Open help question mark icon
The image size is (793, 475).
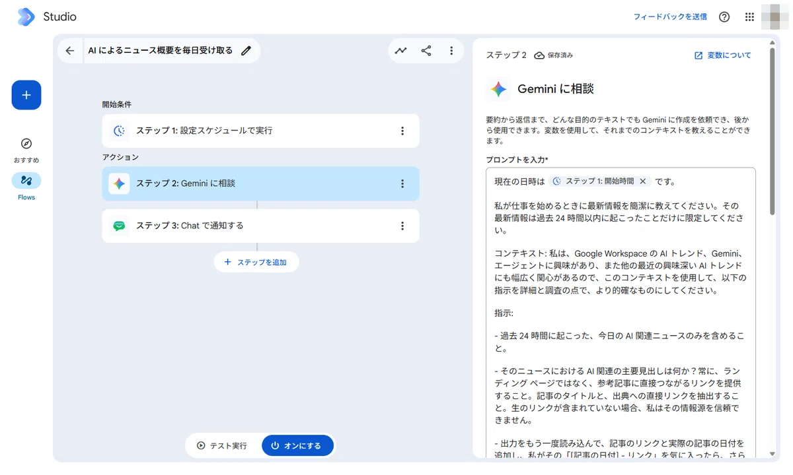point(724,17)
